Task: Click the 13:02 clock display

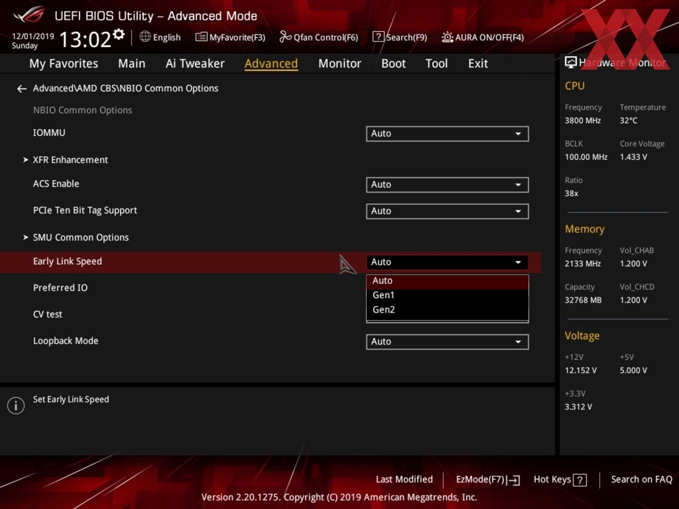Action: tap(85, 39)
